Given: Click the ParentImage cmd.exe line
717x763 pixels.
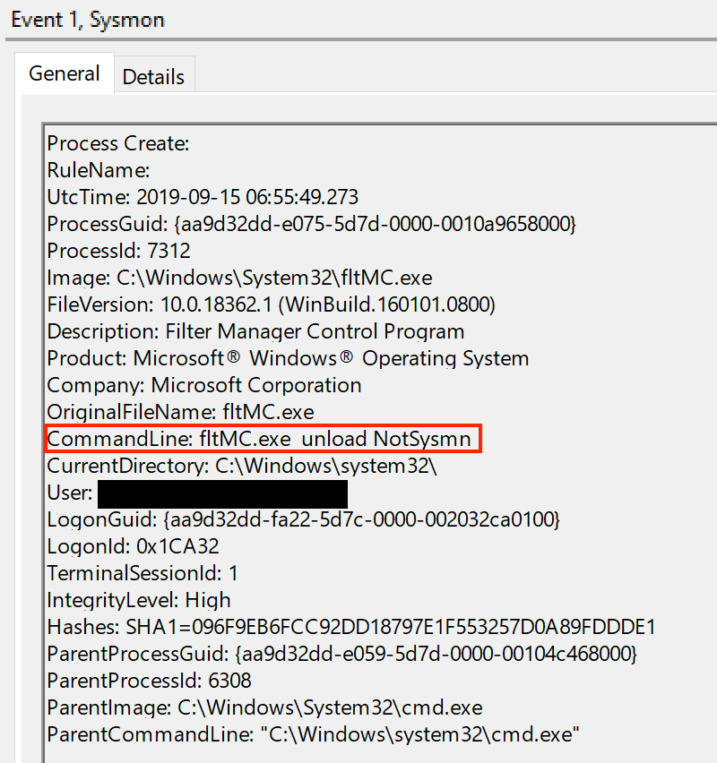Looking at the screenshot, I should point(265,708).
